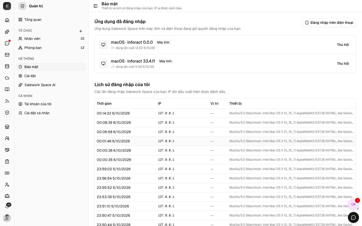Collapse the sidebar with the panel toggle icon
The height and width of the screenshot is (226, 362).
tap(96, 6)
